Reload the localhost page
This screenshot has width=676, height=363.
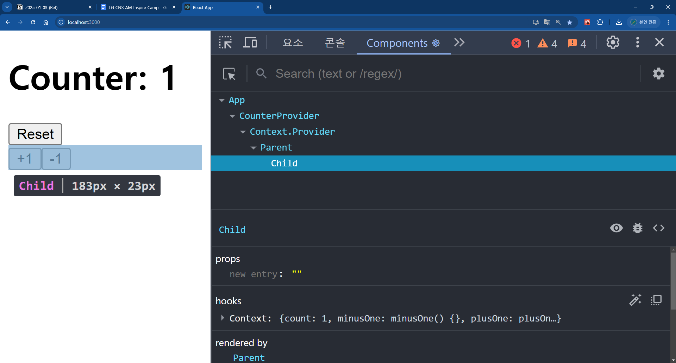tap(33, 22)
